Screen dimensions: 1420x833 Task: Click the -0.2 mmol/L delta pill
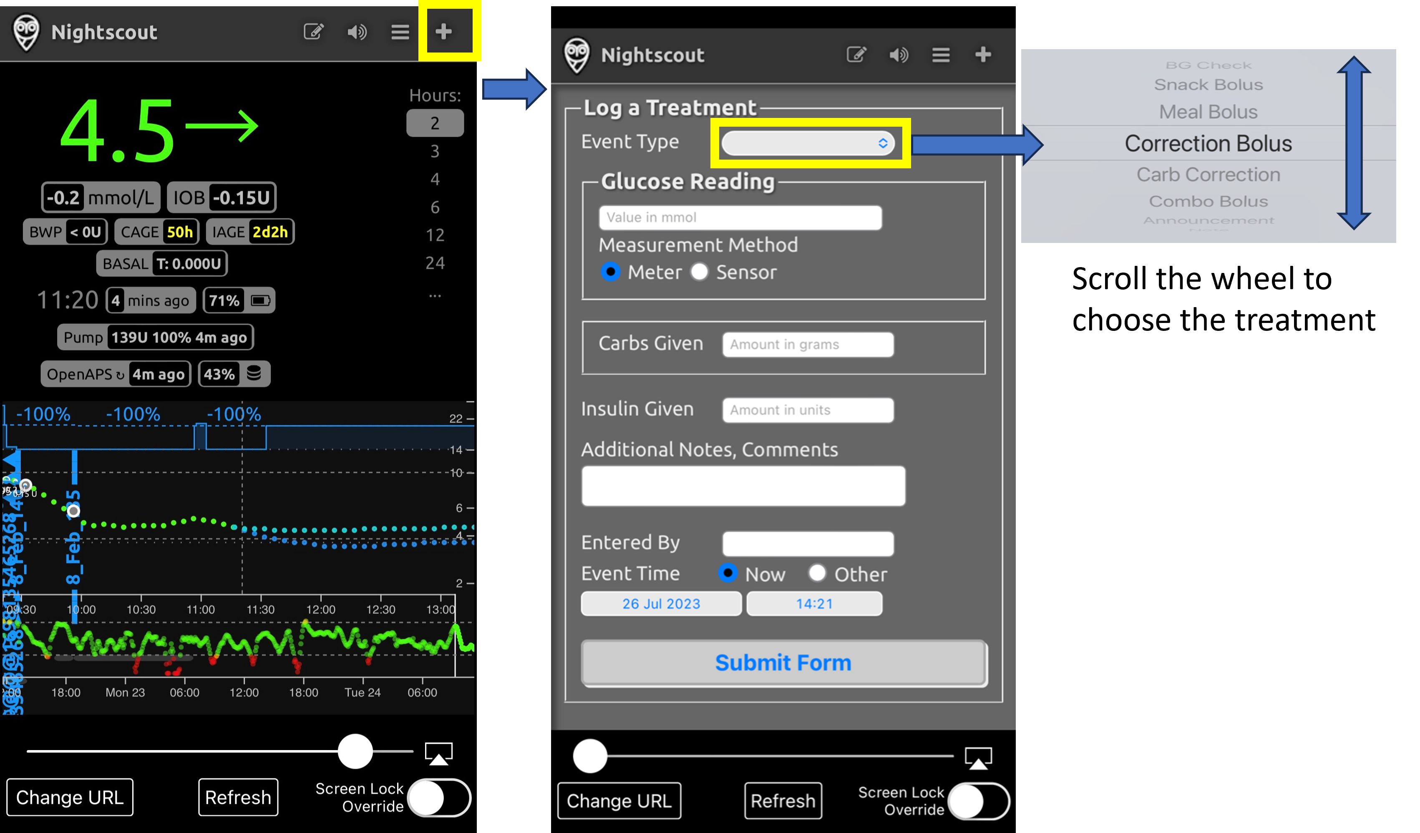click(101, 198)
